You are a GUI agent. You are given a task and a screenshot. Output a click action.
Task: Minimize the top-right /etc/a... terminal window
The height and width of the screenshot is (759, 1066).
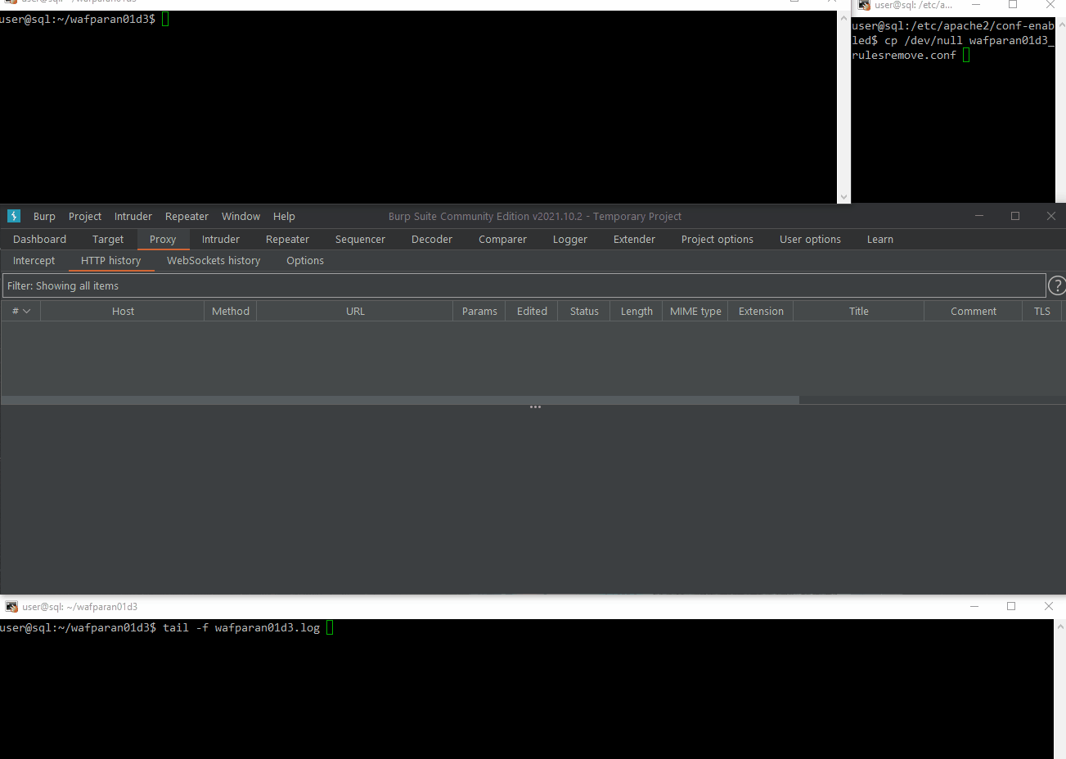pos(976,5)
